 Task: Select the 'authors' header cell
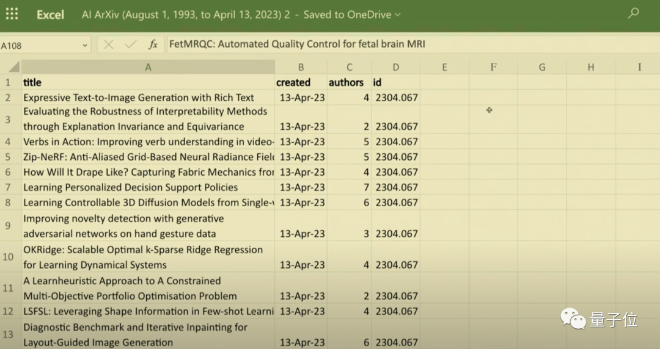click(350, 82)
